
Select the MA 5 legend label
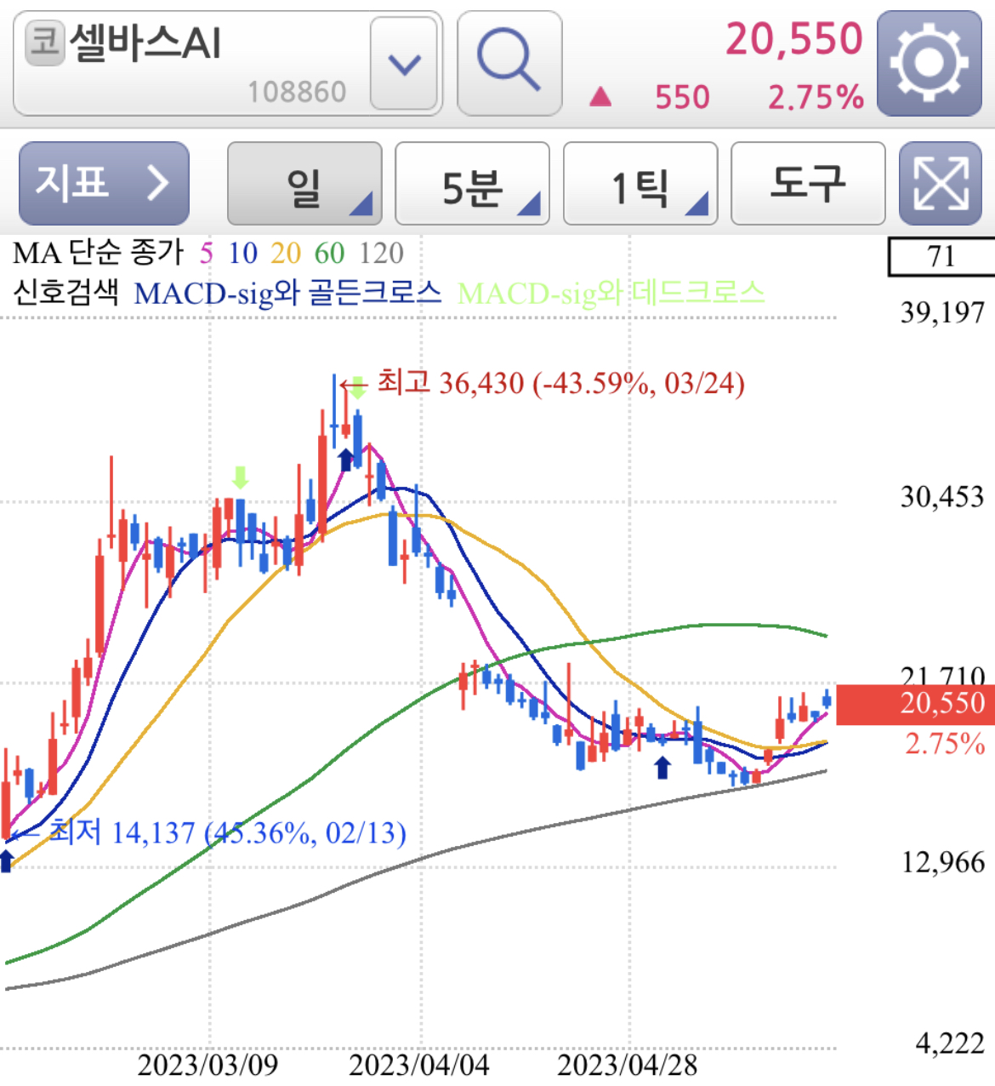[x=207, y=253]
